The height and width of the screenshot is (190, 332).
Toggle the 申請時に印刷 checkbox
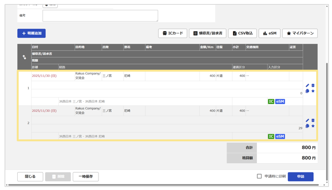259,176
